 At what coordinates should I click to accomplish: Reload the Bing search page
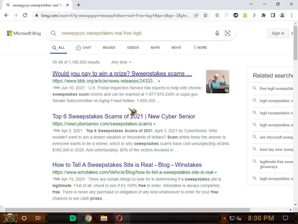click(25, 15)
